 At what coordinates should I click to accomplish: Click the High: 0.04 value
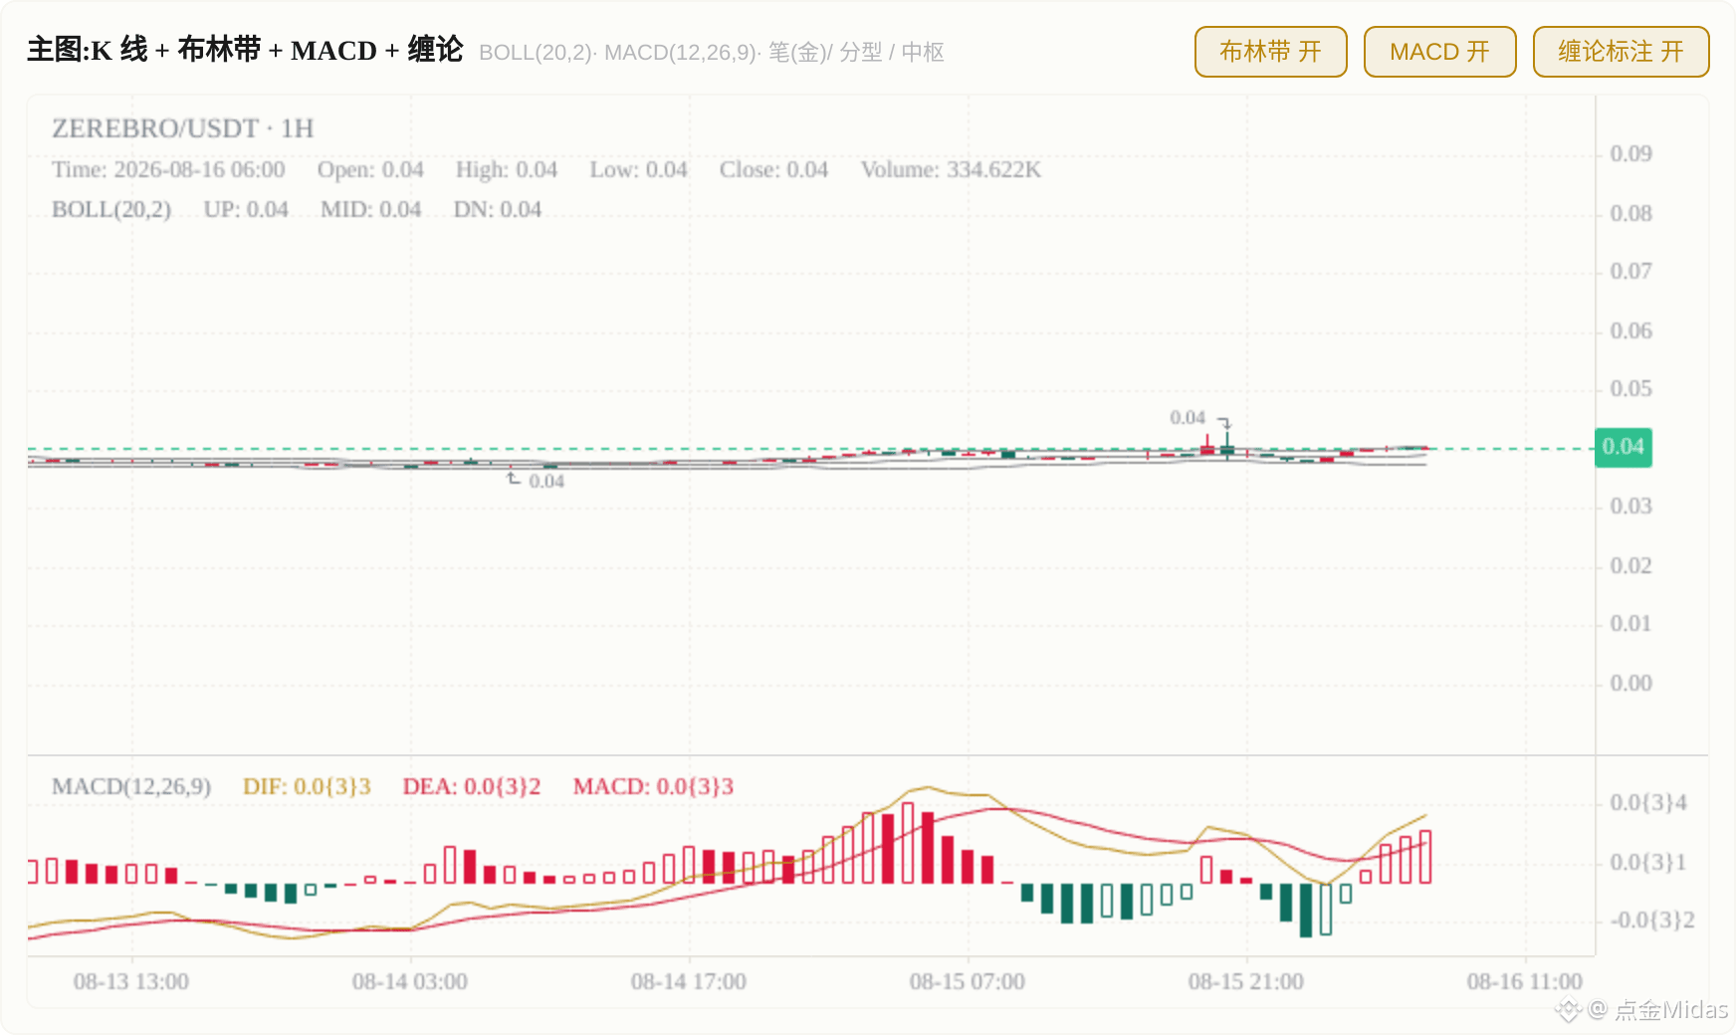tap(507, 170)
